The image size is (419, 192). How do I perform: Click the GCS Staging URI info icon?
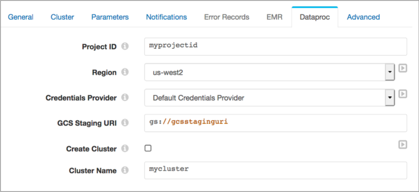(125, 123)
